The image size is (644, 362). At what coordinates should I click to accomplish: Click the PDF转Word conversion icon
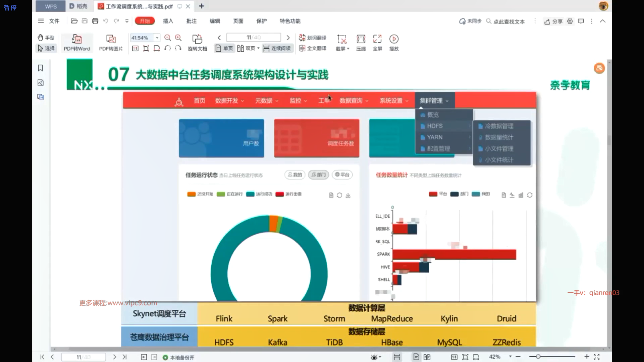(77, 39)
